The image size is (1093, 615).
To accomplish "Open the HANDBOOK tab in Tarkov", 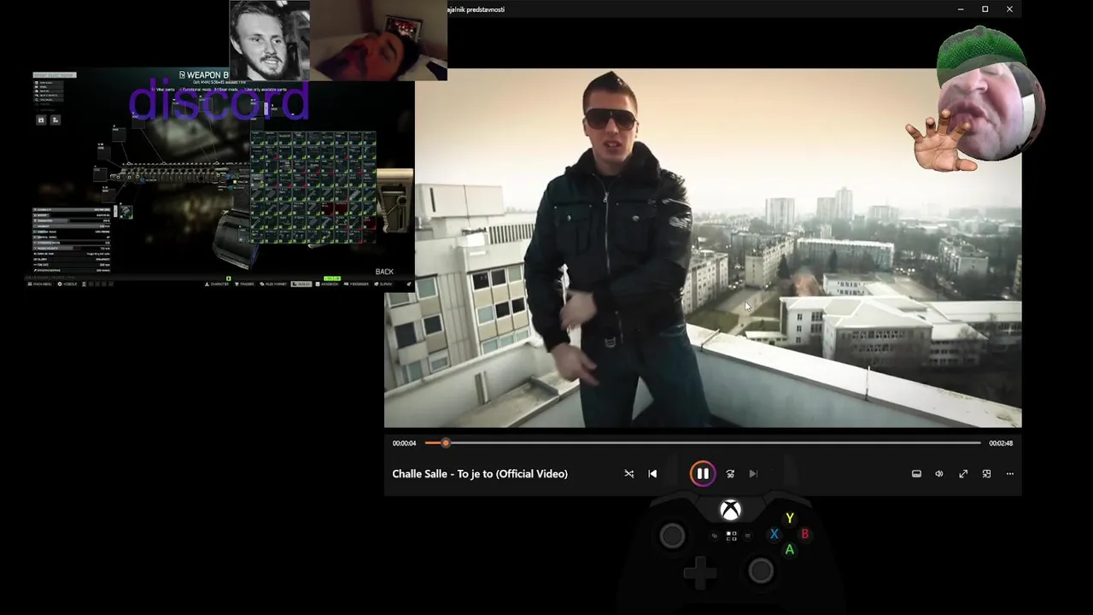I will tap(327, 284).
